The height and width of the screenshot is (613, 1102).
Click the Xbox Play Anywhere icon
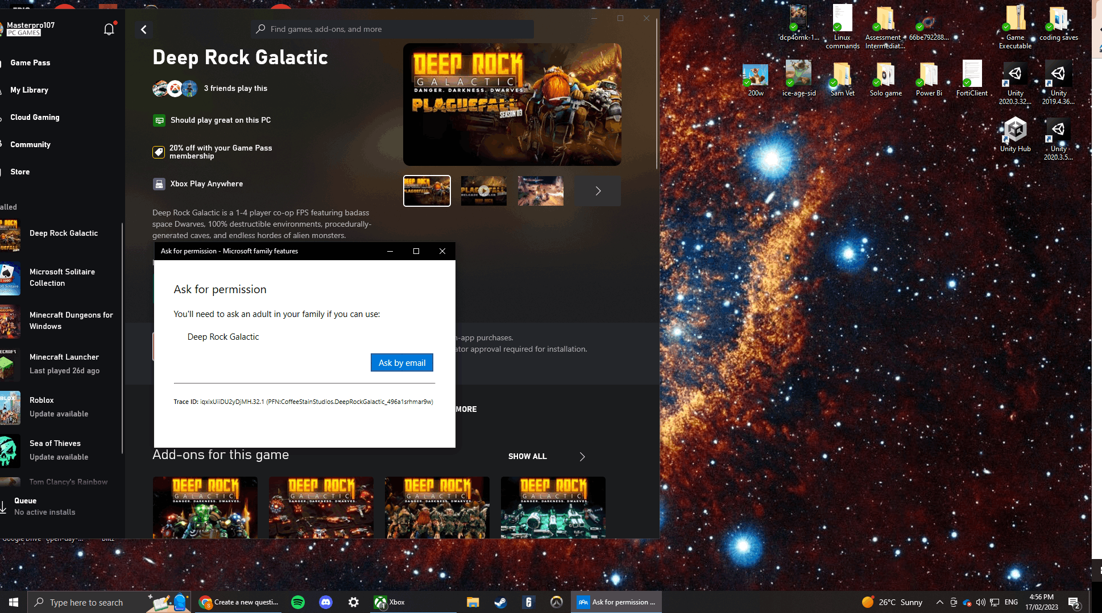[159, 184]
